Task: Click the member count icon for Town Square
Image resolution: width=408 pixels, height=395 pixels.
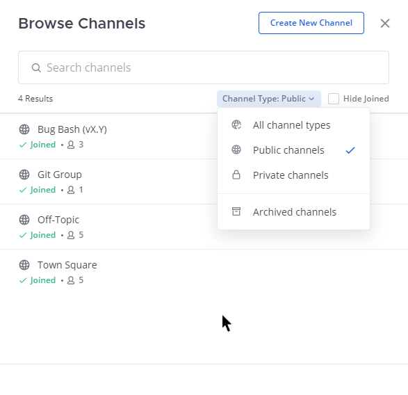Action: [71, 280]
